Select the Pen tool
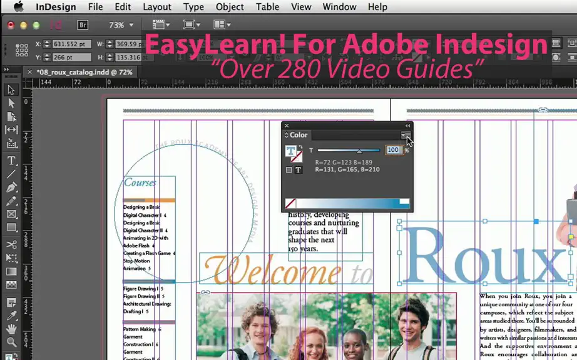Screen dimensions: 577x360 click(11, 187)
